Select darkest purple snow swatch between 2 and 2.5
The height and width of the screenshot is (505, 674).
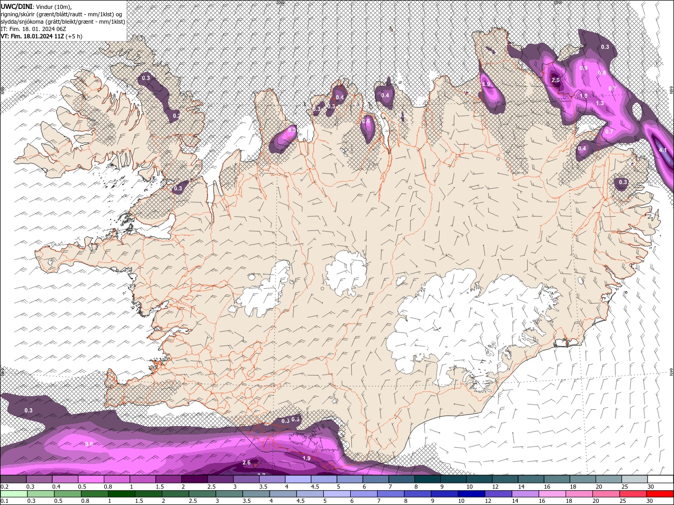point(194,479)
